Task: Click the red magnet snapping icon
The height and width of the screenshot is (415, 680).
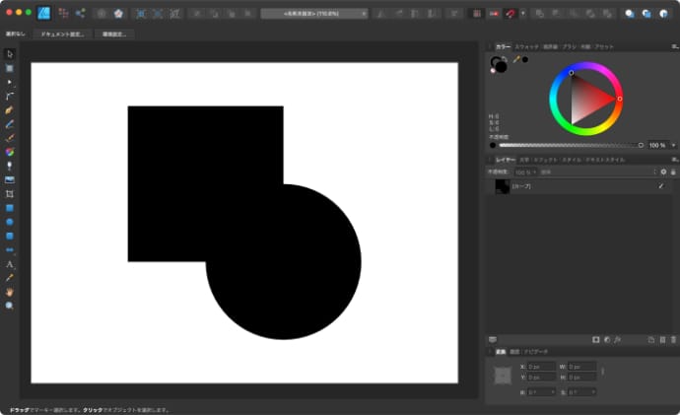Action: [510, 14]
